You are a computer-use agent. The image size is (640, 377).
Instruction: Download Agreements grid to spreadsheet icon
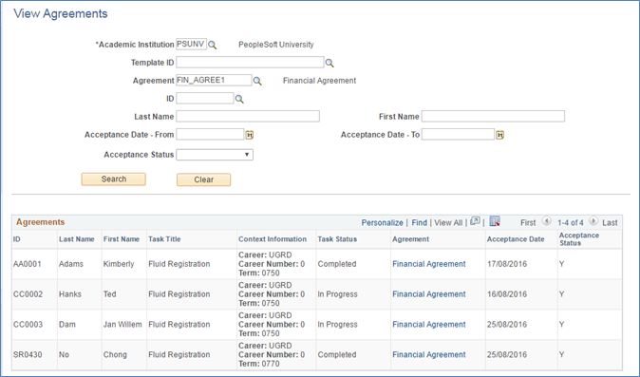(495, 221)
